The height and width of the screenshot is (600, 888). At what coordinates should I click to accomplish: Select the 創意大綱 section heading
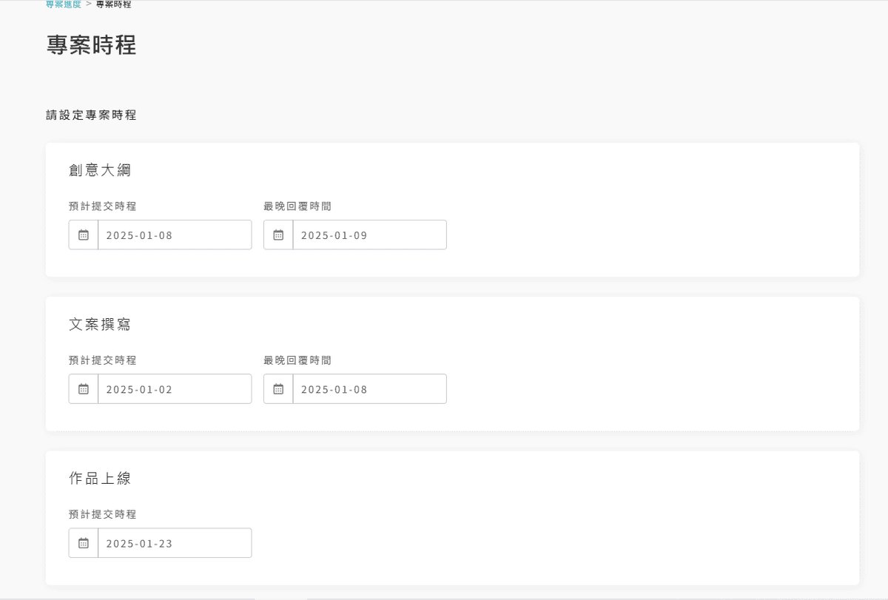point(100,170)
